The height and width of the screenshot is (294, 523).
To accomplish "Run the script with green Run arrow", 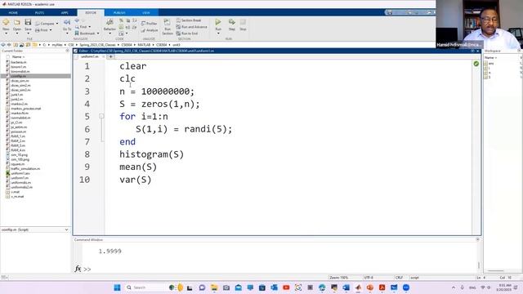I will [218, 22].
